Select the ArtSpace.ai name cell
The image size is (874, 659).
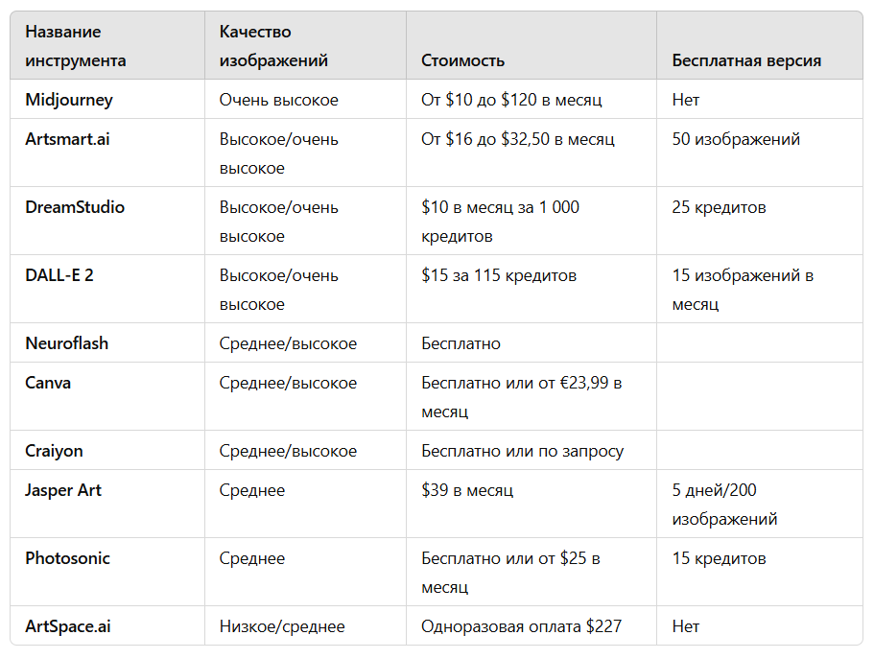68,626
